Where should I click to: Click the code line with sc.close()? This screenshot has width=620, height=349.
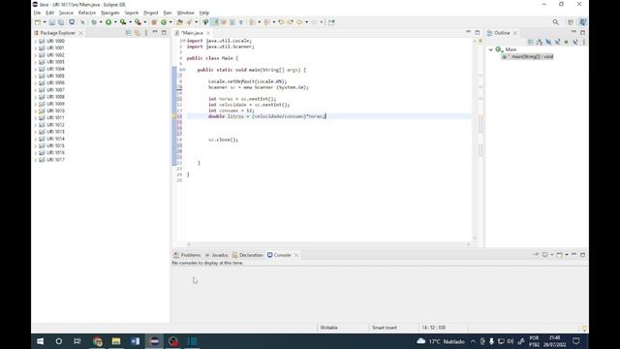click(224, 140)
